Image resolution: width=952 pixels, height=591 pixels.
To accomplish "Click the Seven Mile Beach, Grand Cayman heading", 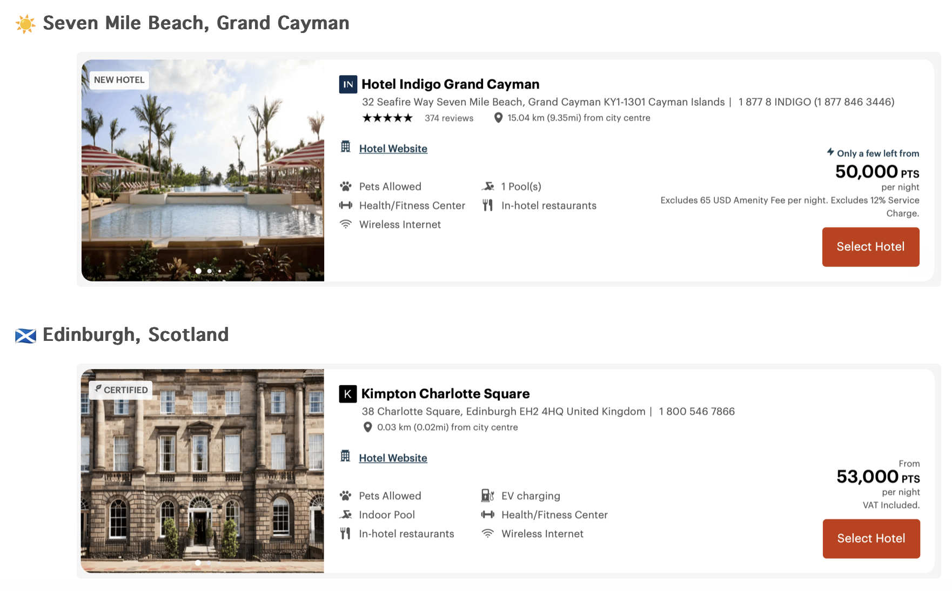I will pyautogui.click(x=196, y=23).
